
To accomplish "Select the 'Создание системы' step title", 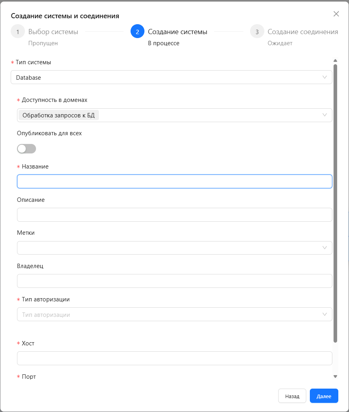I will tap(177, 32).
